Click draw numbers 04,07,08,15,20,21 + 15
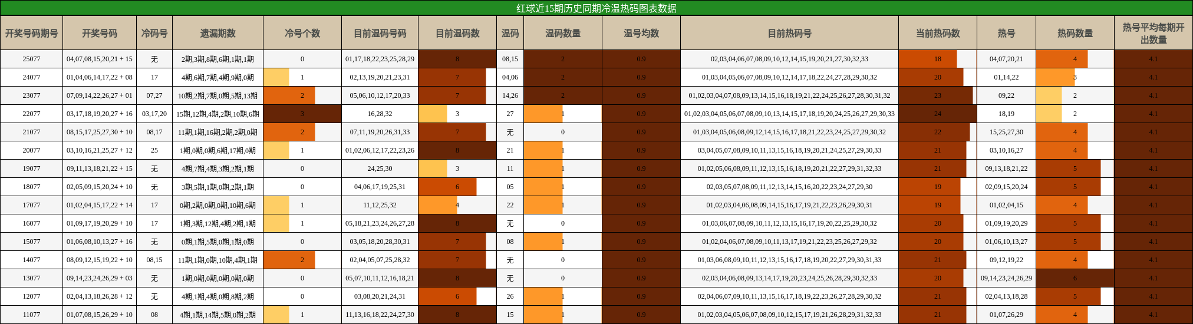 click(x=100, y=59)
